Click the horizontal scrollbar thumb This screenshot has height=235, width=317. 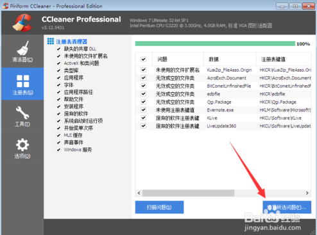(x=188, y=193)
